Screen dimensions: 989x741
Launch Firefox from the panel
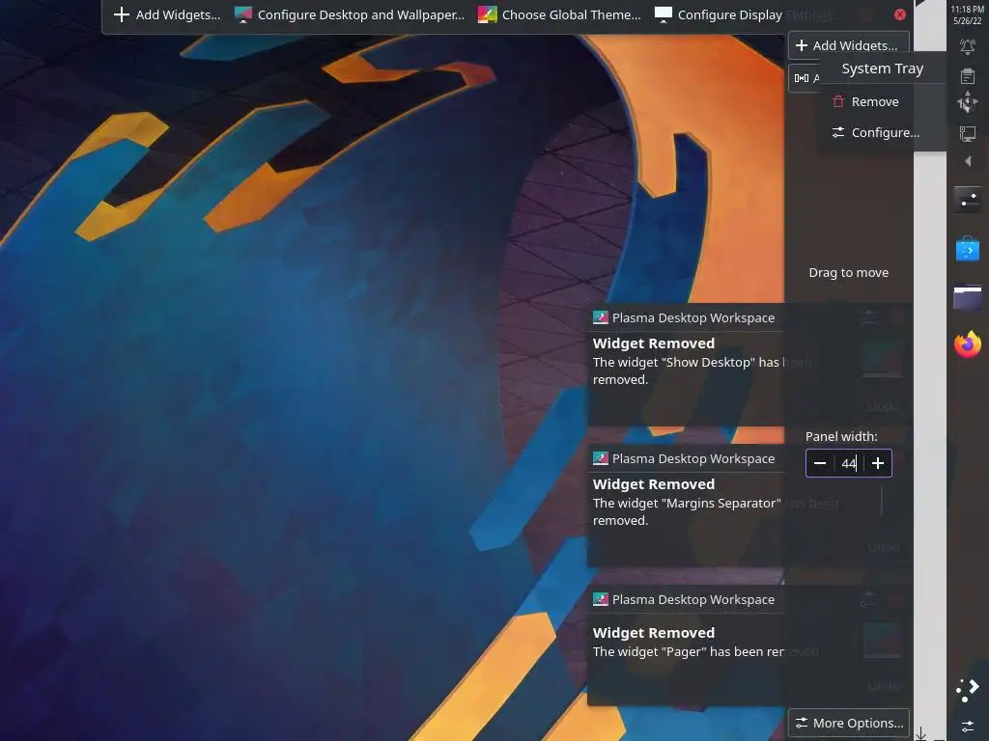point(968,344)
